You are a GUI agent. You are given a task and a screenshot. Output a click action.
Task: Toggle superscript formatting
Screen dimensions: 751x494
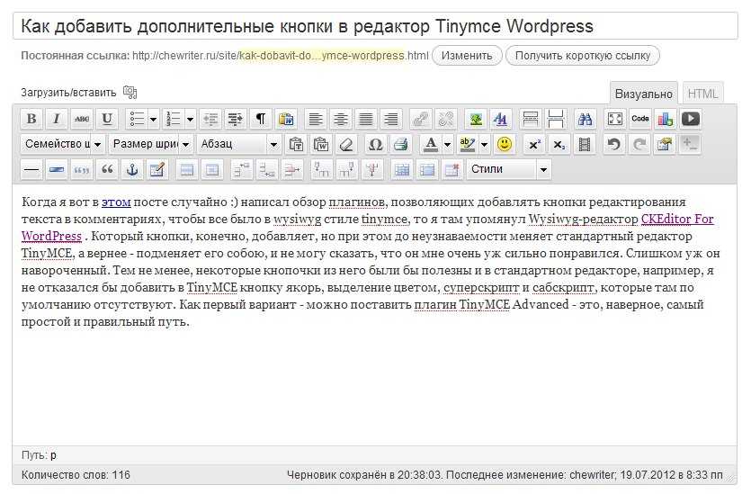[533, 144]
